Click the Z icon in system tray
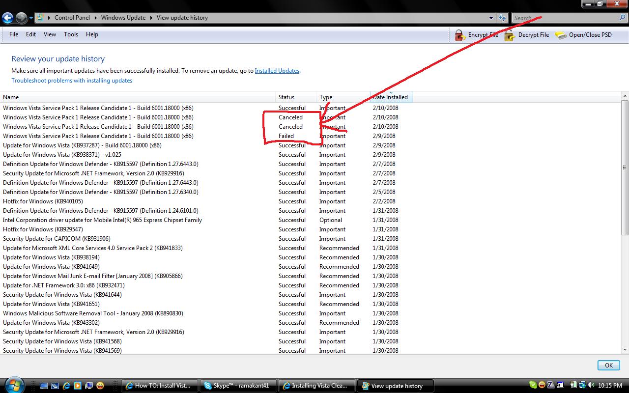Screen dimensions: 629x393 point(551,385)
